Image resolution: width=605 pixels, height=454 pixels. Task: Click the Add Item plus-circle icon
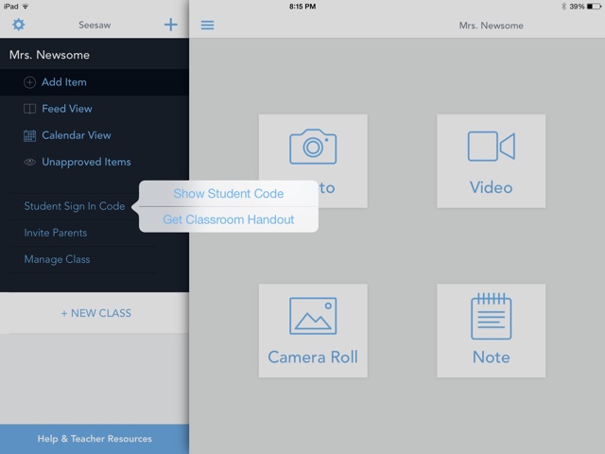(29, 82)
